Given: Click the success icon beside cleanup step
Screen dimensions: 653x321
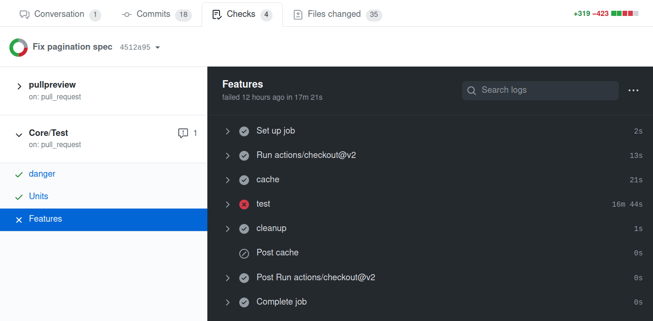Looking at the screenshot, I should pos(244,229).
